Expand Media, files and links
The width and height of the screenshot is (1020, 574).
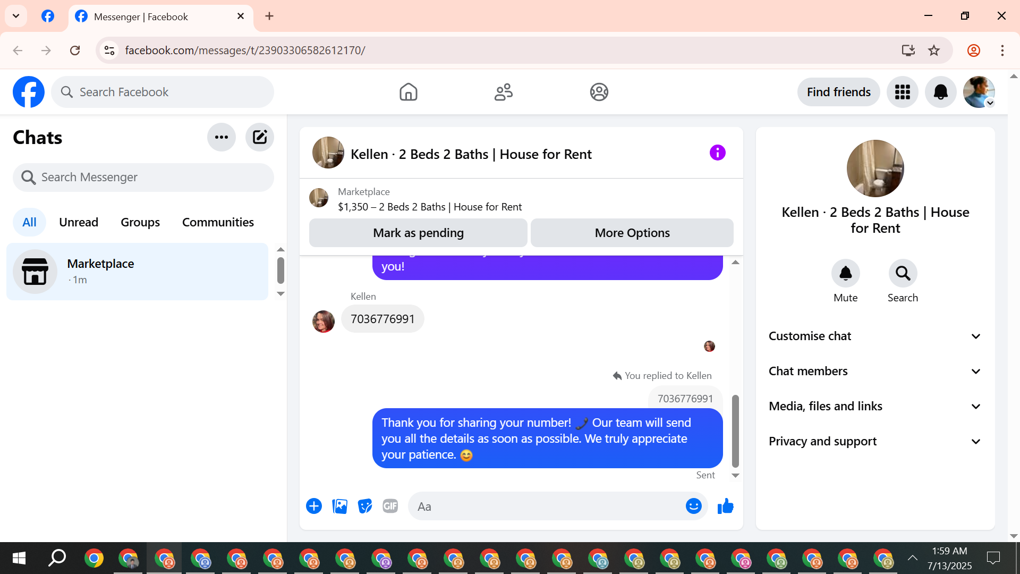click(875, 406)
